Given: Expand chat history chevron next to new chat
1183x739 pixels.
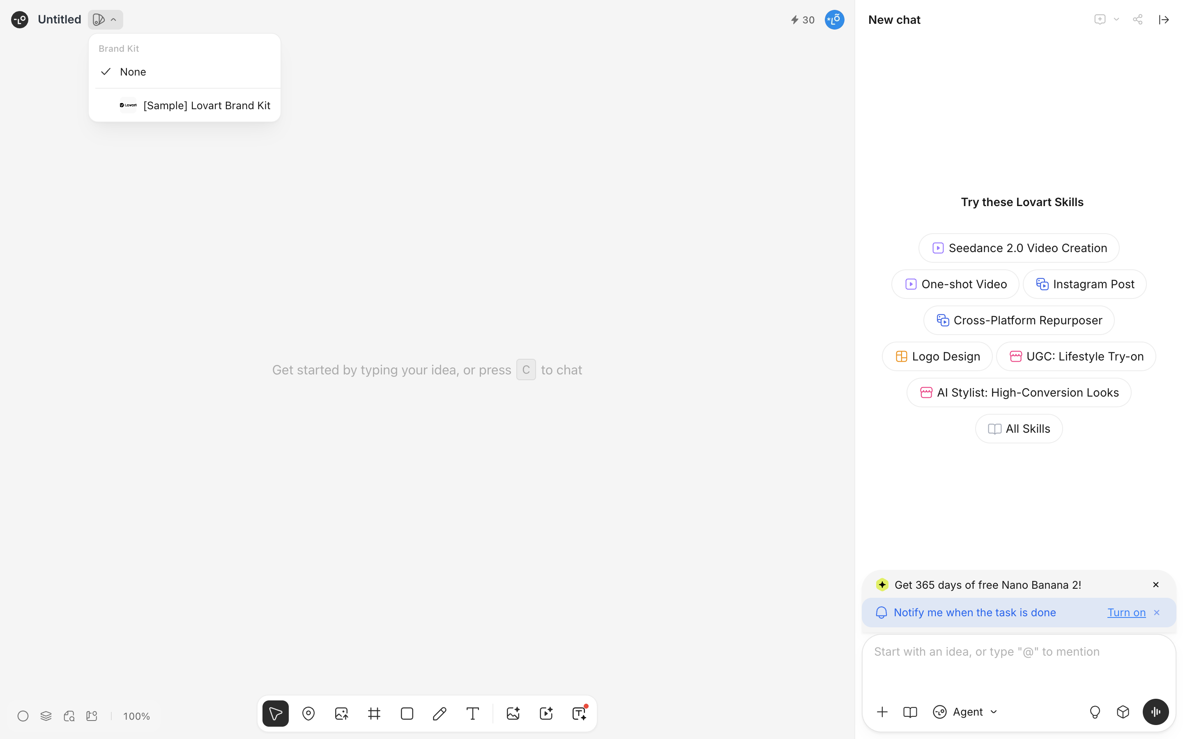Looking at the screenshot, I should pyautogui.click(x=1116, y=20).
